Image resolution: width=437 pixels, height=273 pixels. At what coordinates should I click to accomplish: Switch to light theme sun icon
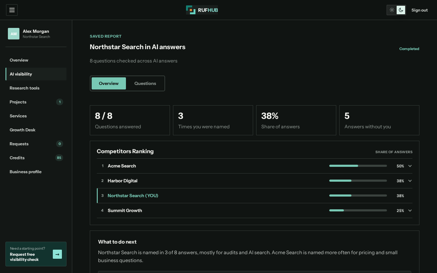[392, 10]
